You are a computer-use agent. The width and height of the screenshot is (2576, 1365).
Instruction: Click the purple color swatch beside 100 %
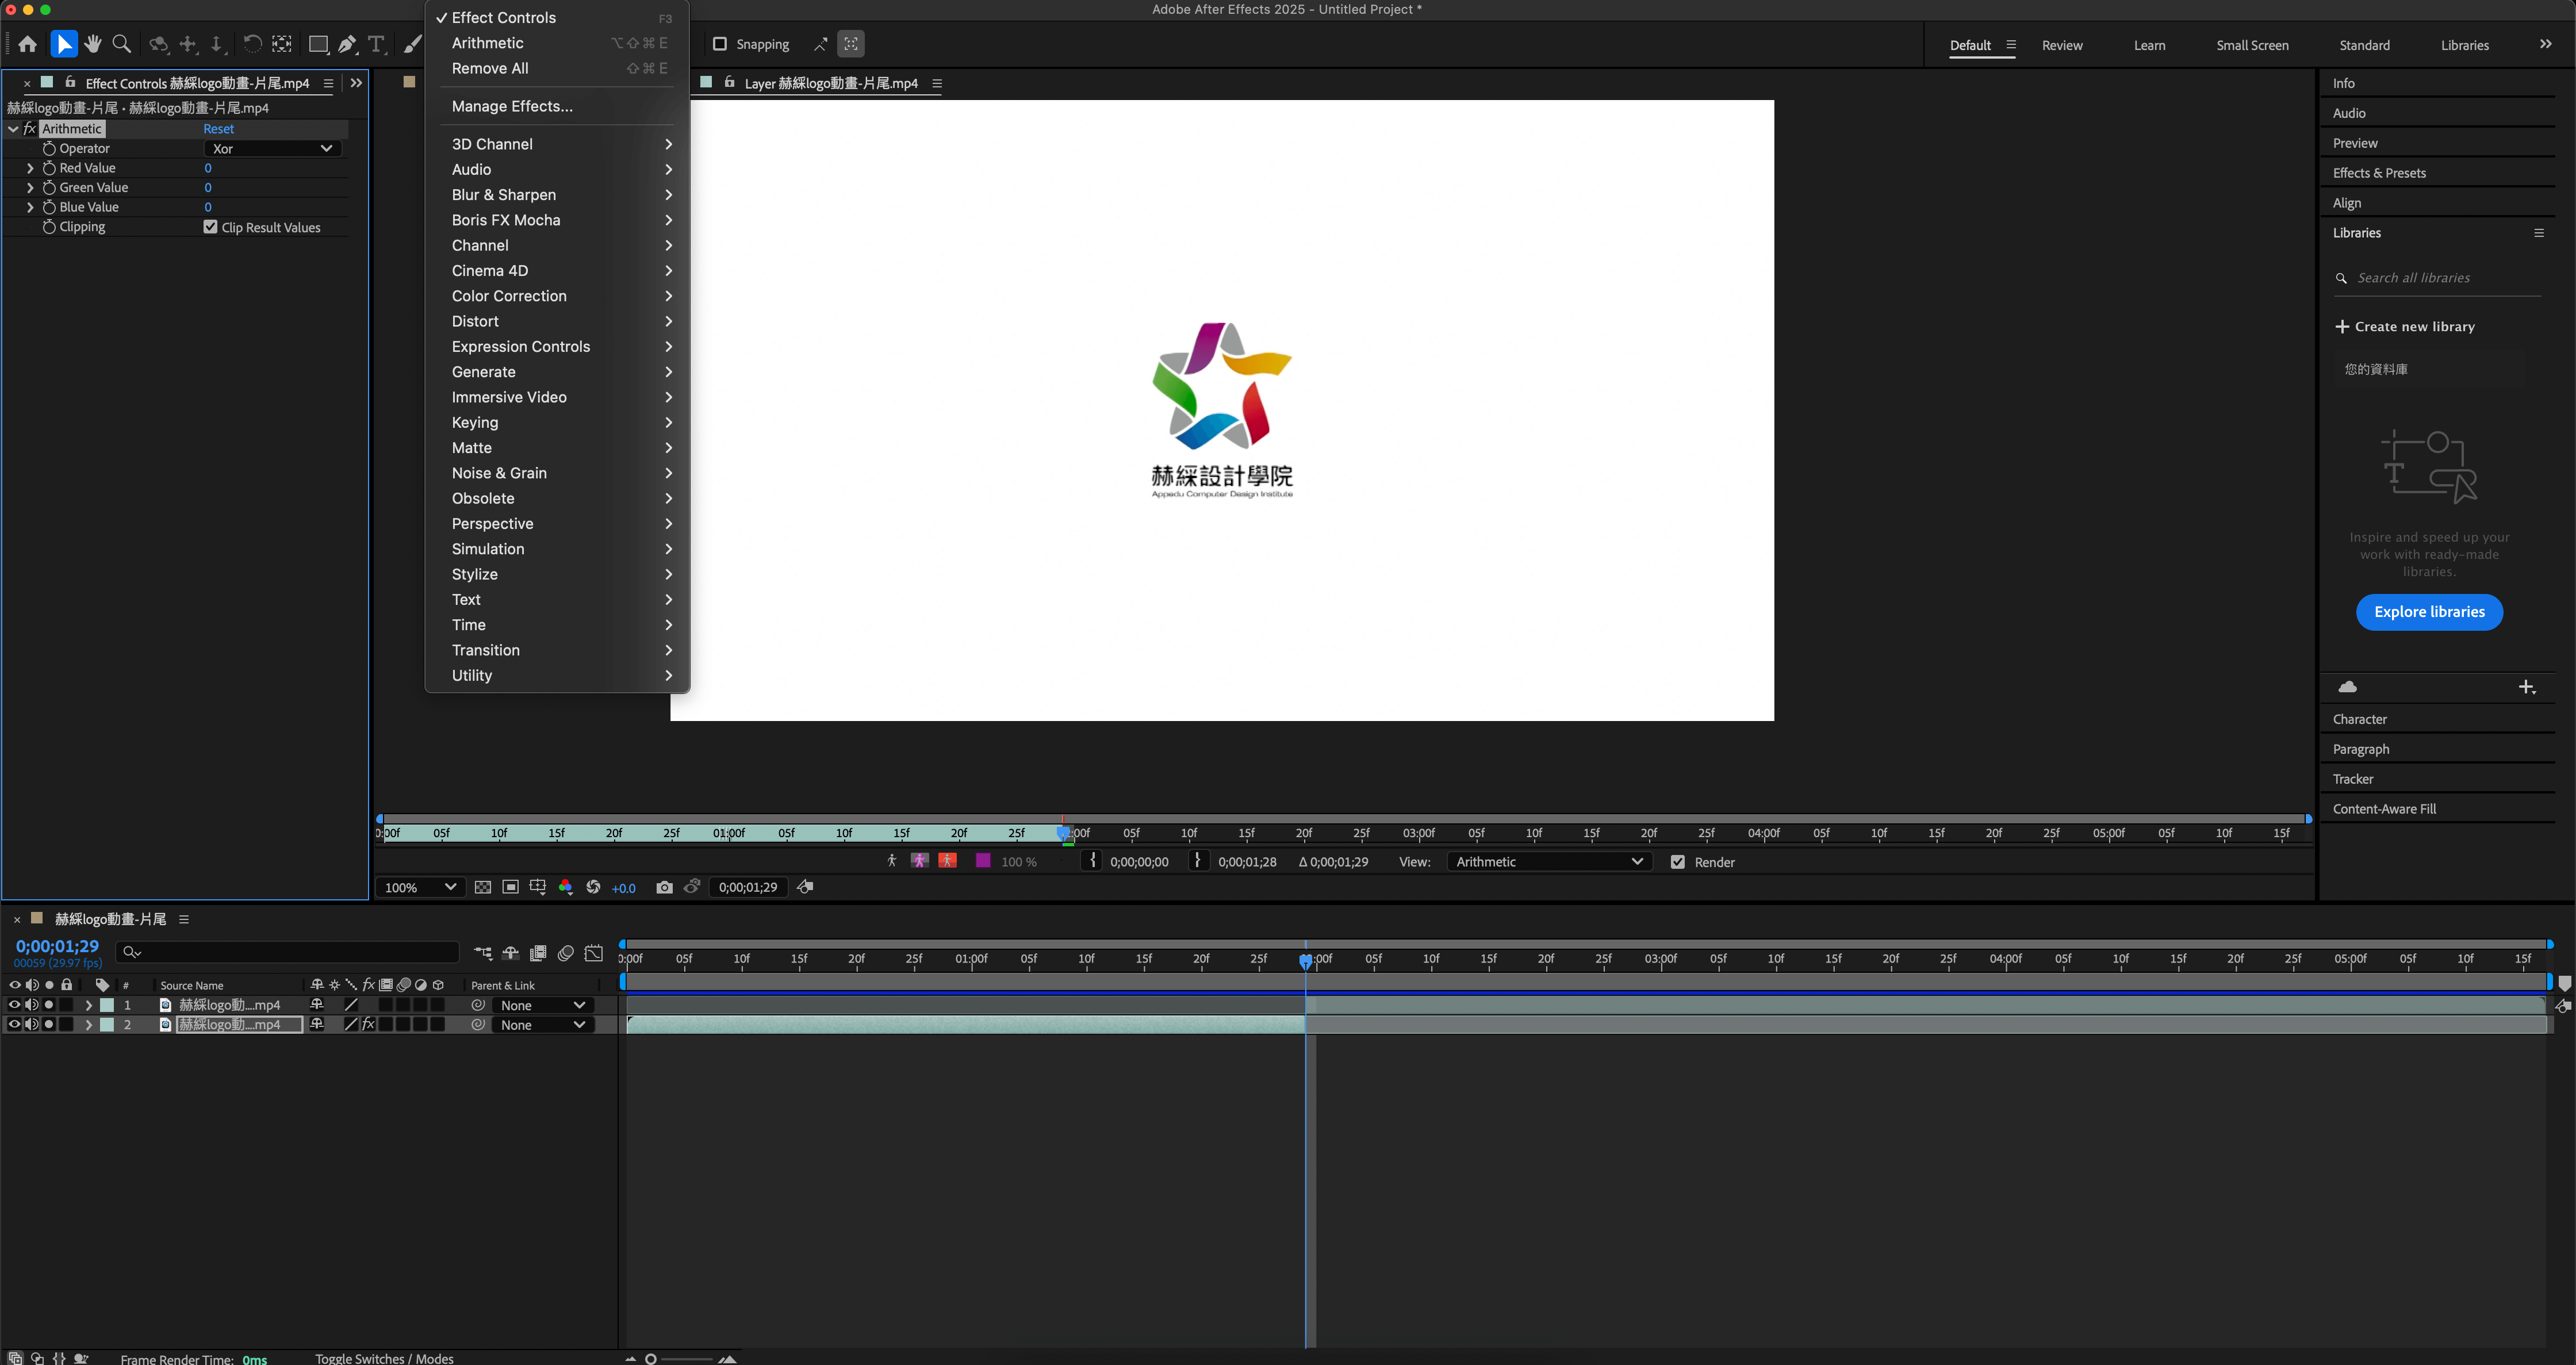point(983,861)
